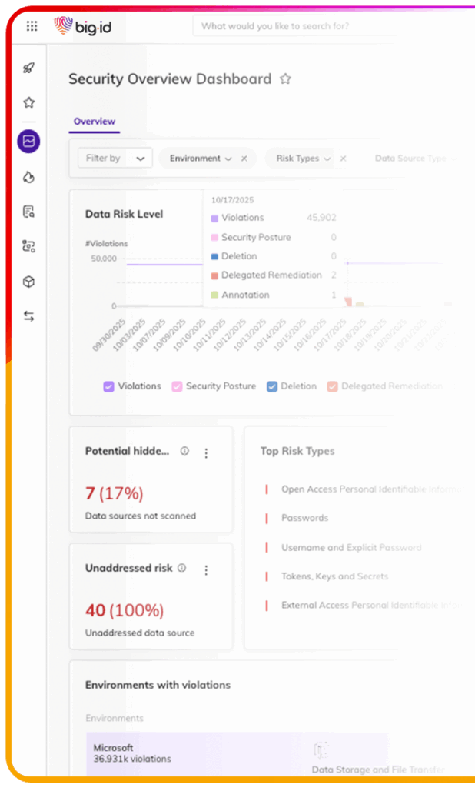
Task: Click the flame icon in sidebar
Action: (28, 177)
